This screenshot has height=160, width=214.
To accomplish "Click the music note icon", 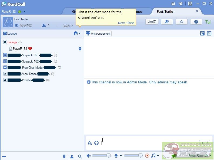I will point(153,156).
